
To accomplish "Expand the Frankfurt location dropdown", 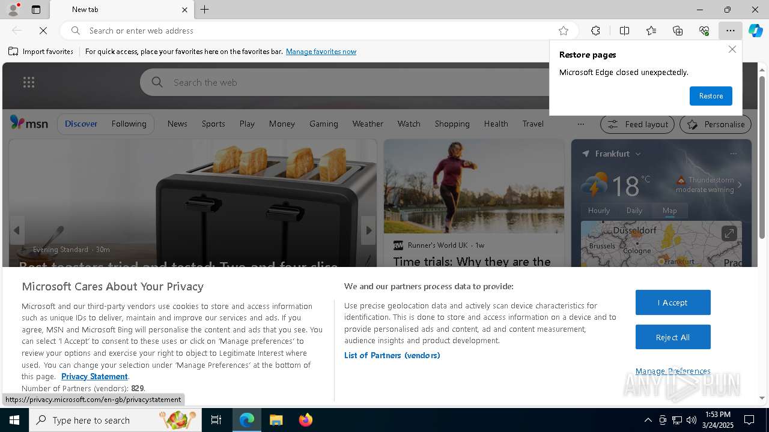I will point(638,154).
